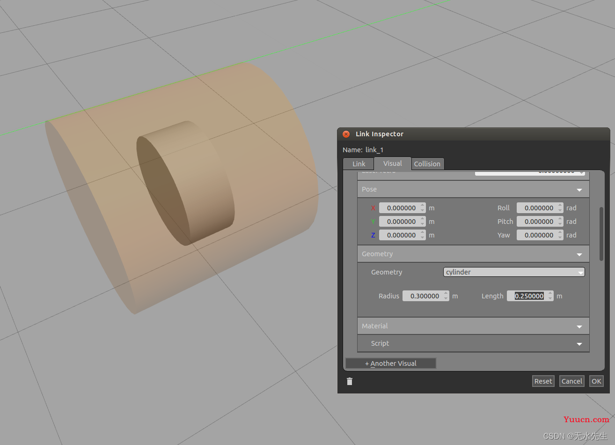This screenshot has width=615, height=445.
Task: Click the Link Inspector vertical scrollbar
Action: 601,234
